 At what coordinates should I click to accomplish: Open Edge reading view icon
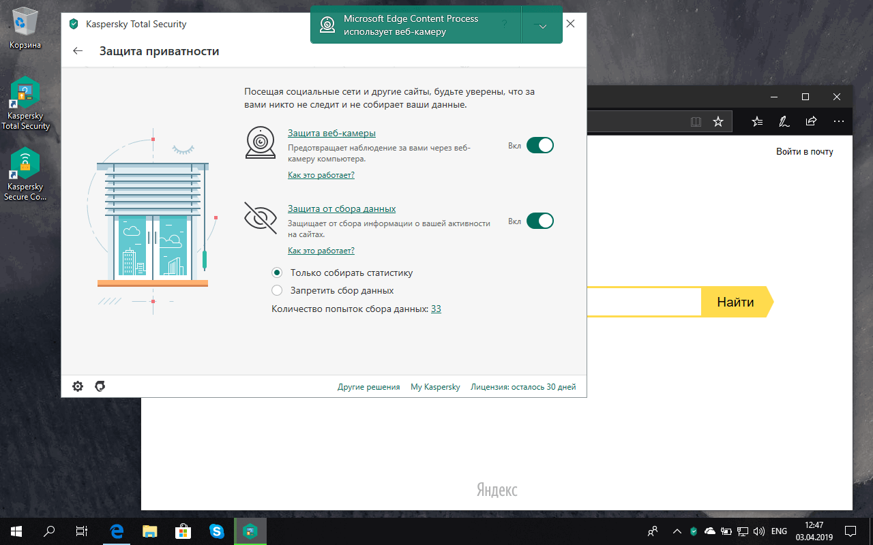click(x=696, y=121)
